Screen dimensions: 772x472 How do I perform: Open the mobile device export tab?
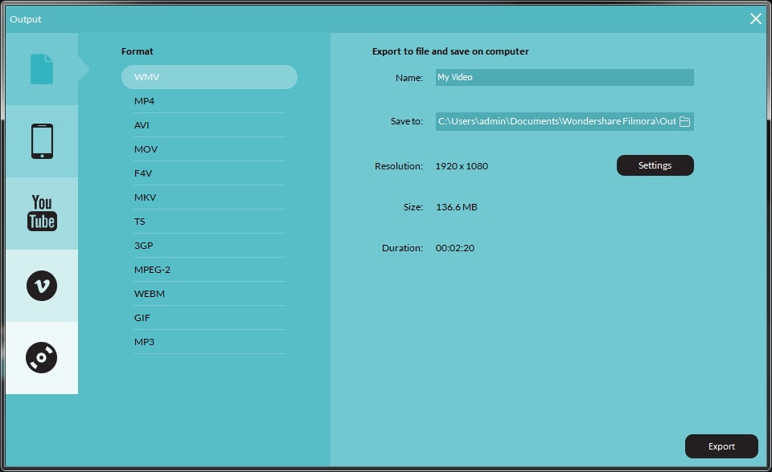42,141
